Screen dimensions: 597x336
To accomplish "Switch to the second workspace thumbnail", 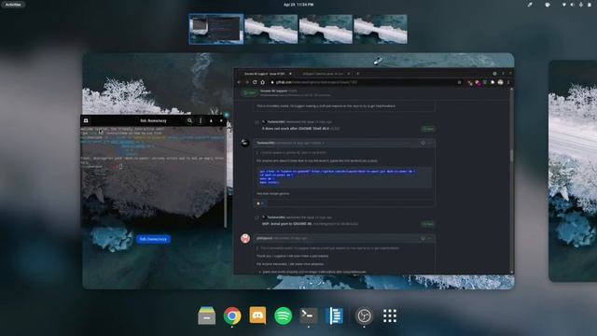I will point(271,29).
